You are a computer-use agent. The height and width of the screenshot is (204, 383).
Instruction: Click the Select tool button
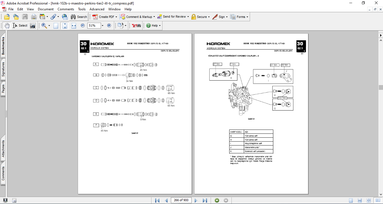[20, 25]
